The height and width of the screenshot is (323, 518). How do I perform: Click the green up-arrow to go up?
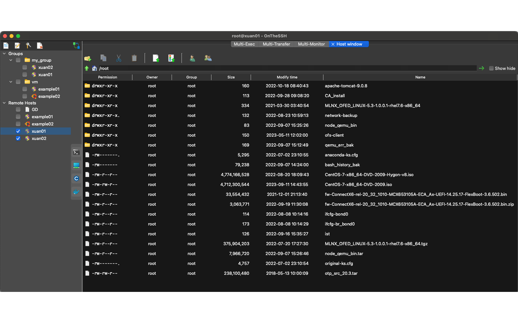point(87,68)
